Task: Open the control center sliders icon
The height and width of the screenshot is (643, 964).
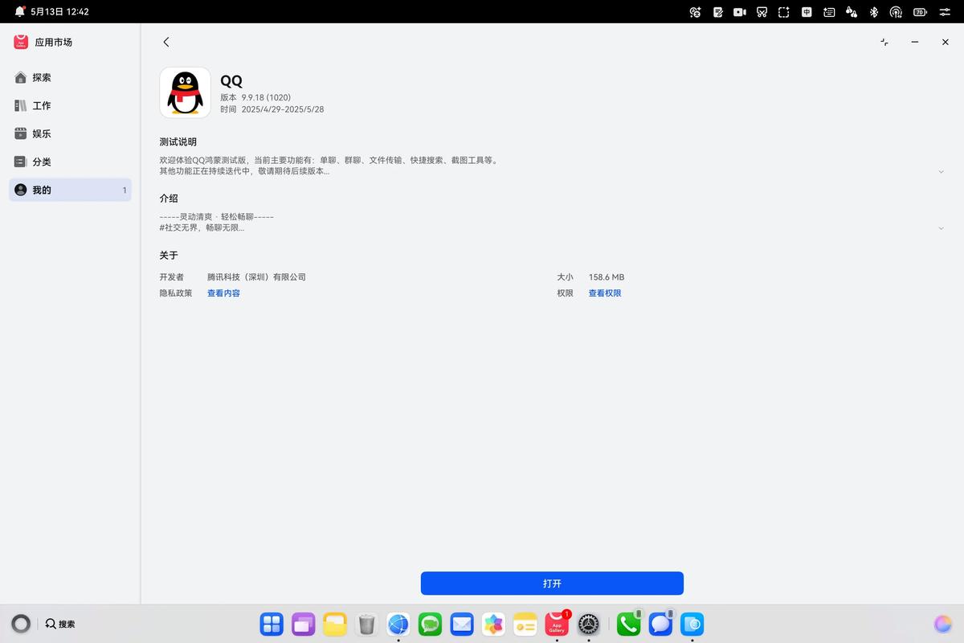Action: (944, 12)
